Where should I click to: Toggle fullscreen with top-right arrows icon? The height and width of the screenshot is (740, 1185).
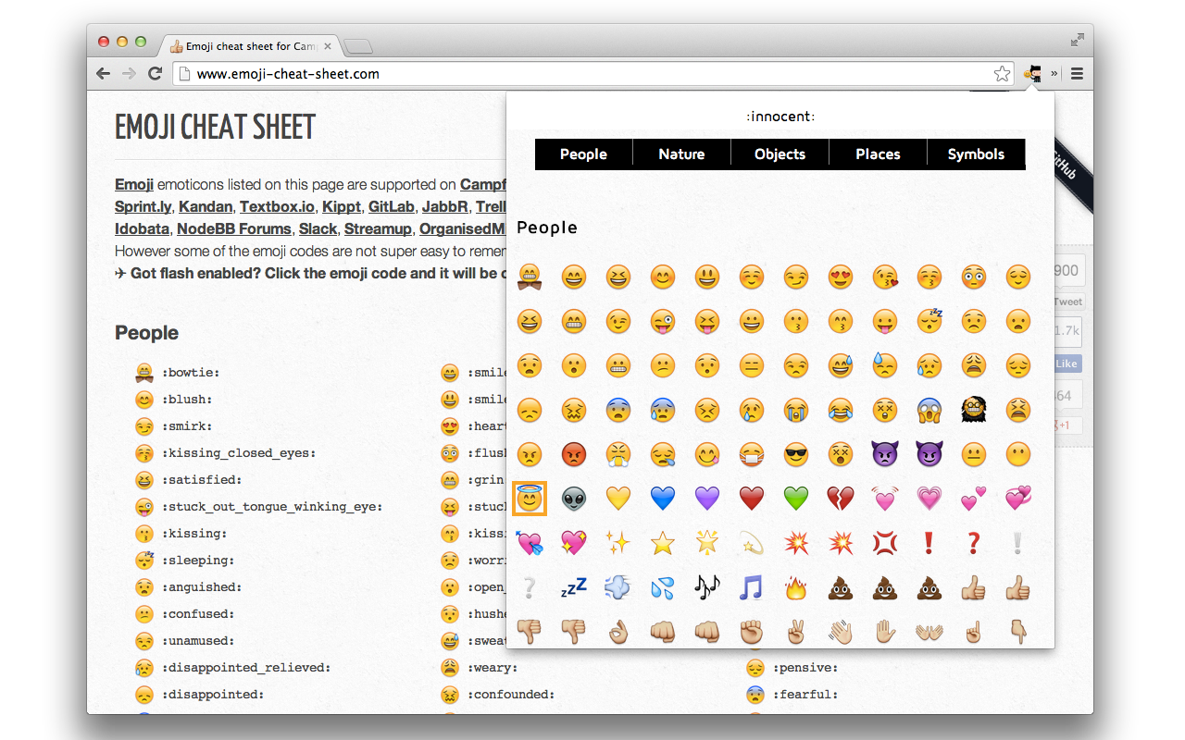pyautogui.click(x=1078, y=40)
